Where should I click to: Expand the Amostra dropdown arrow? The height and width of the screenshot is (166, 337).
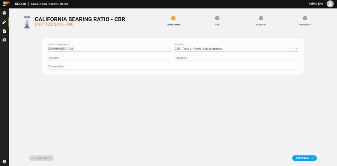tap(296, 49)
